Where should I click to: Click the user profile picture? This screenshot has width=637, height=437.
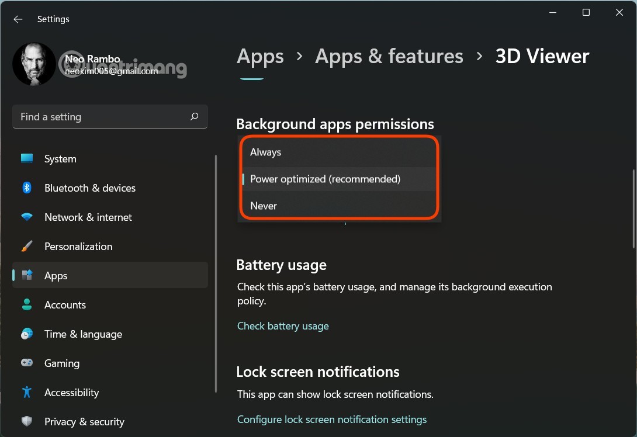[x=34, y=64]
